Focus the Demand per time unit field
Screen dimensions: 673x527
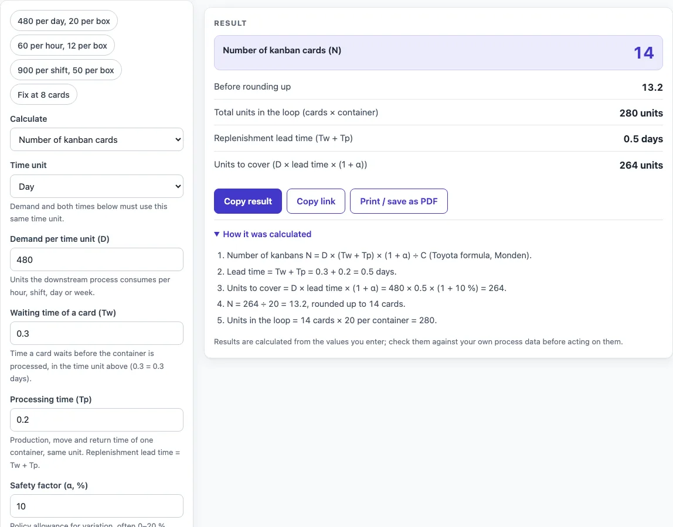tap(97, 259)
